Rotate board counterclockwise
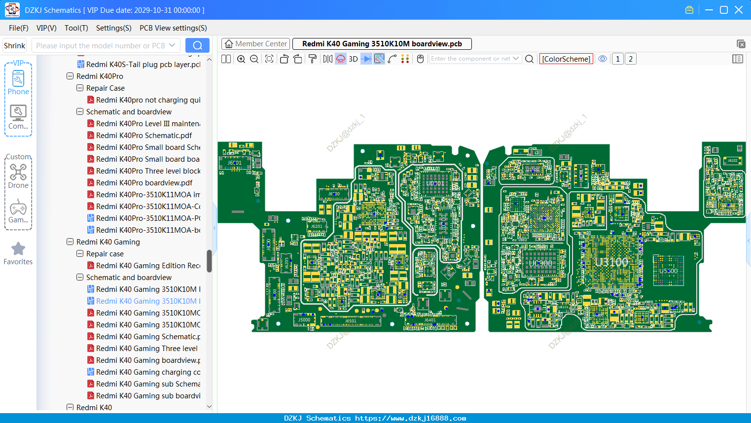751x423 pixels. (x=284, y=59)
